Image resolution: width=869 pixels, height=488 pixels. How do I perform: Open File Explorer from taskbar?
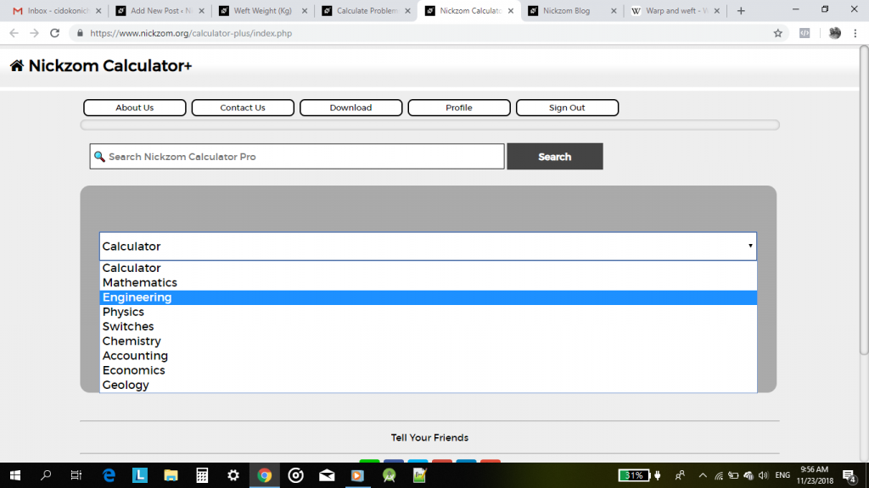[x=171, y=475]
